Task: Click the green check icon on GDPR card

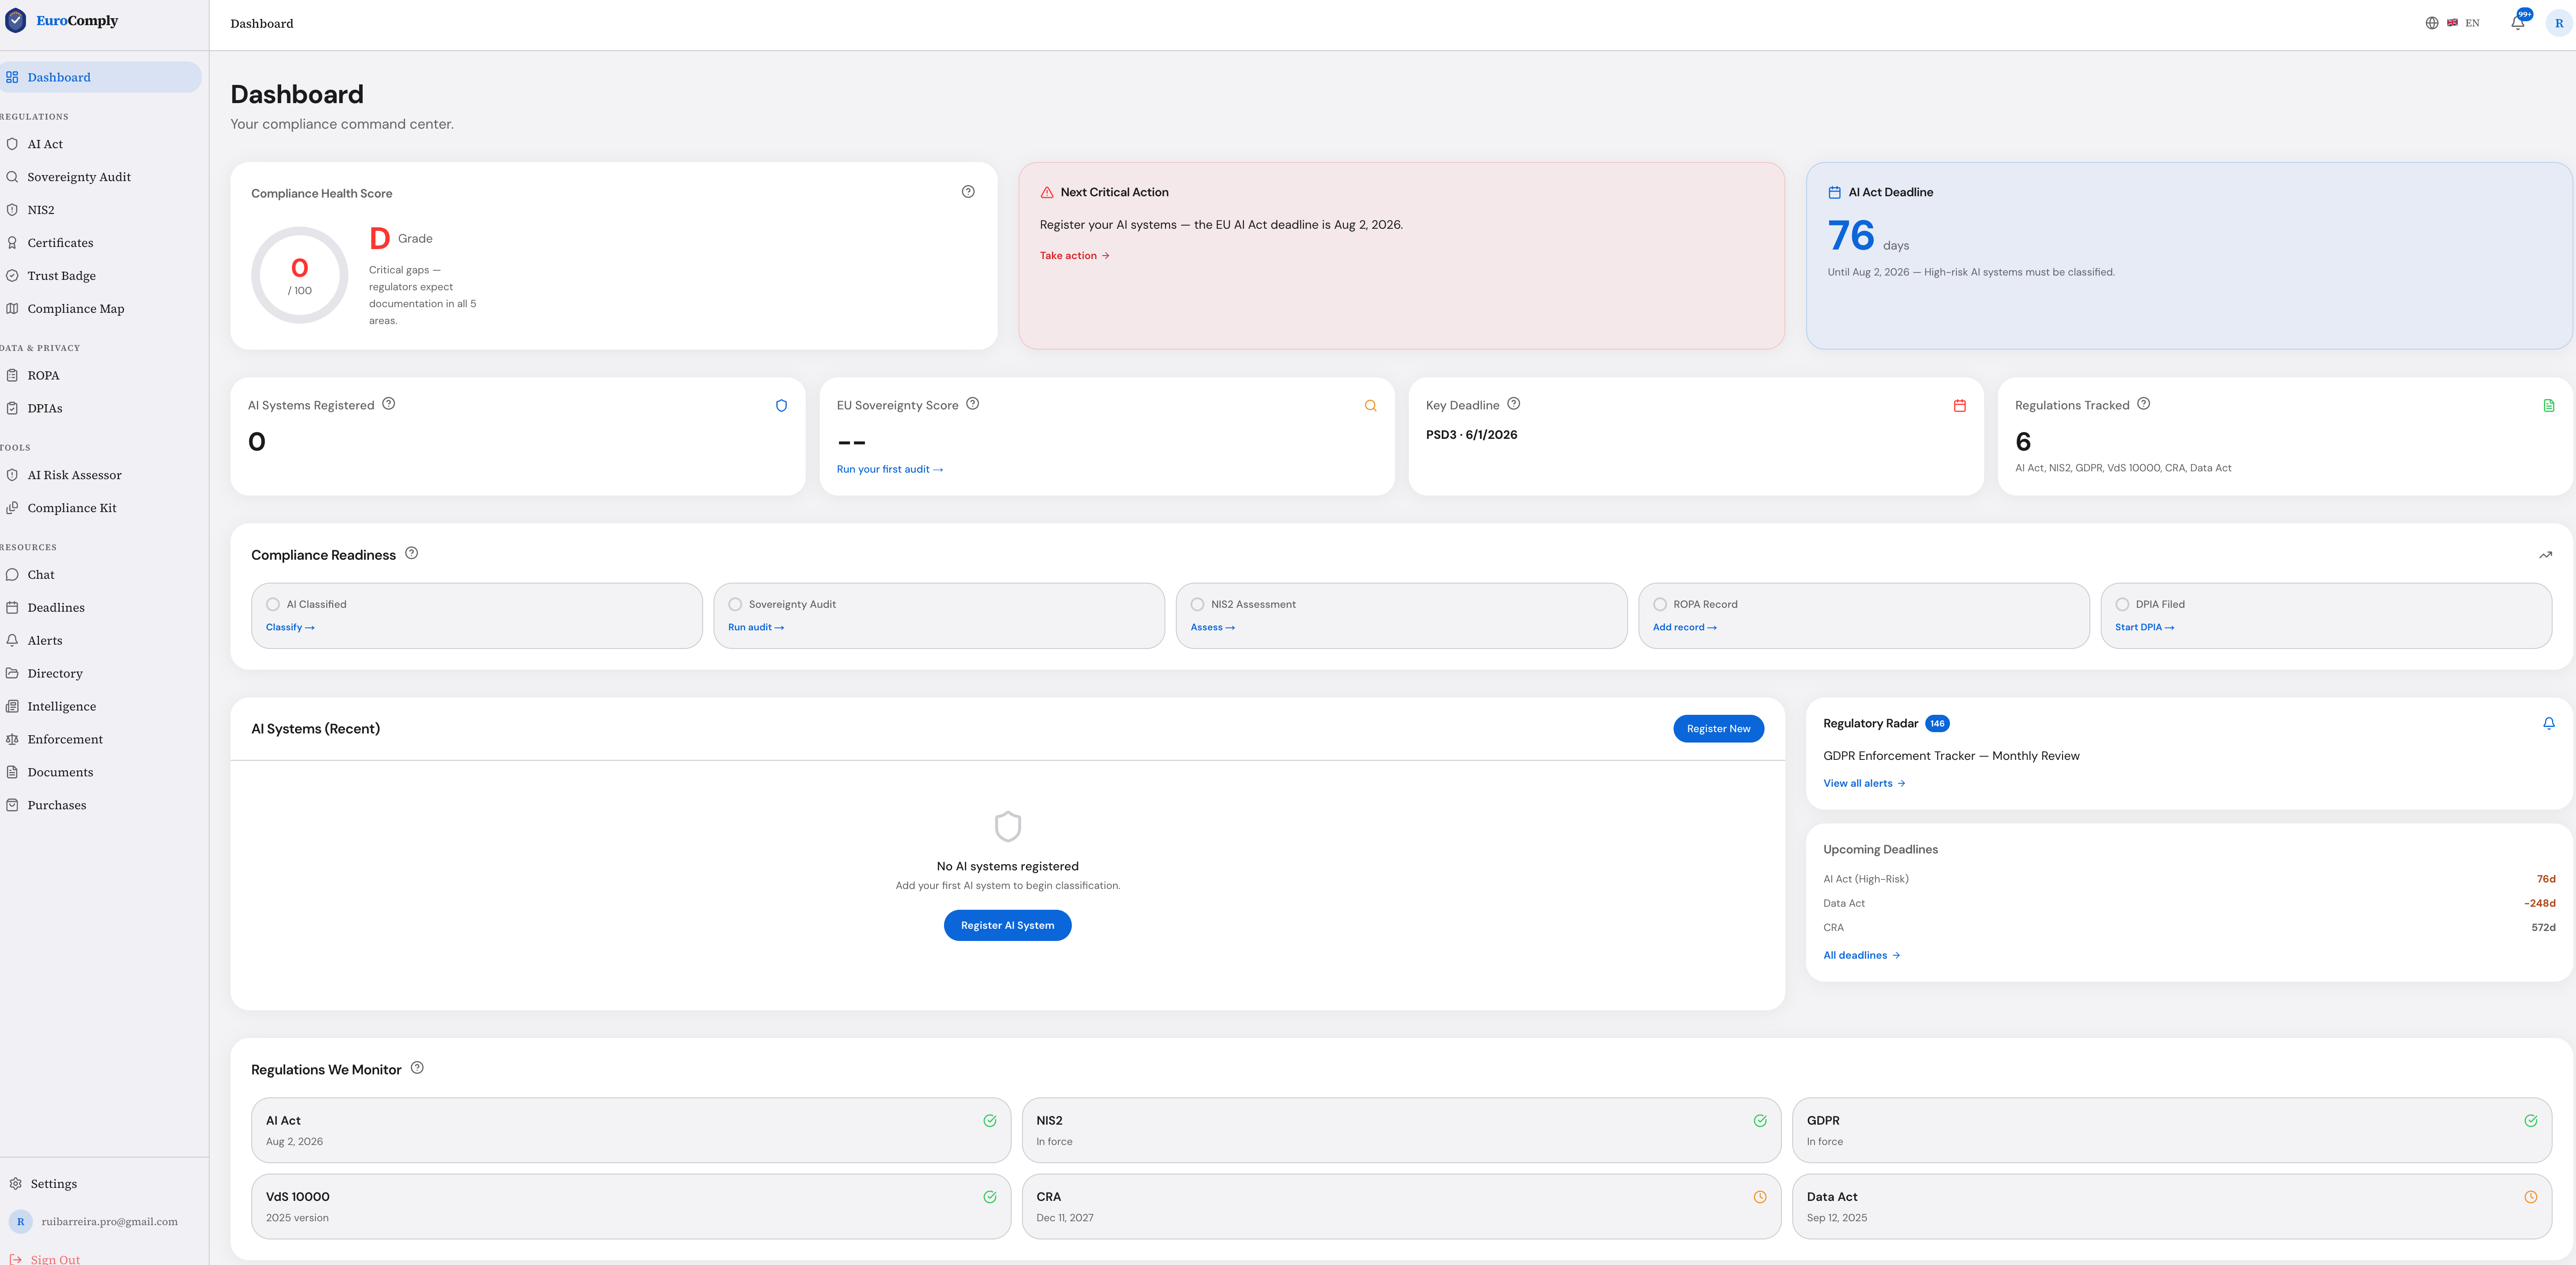Action: click(x=2531, y=1121)
